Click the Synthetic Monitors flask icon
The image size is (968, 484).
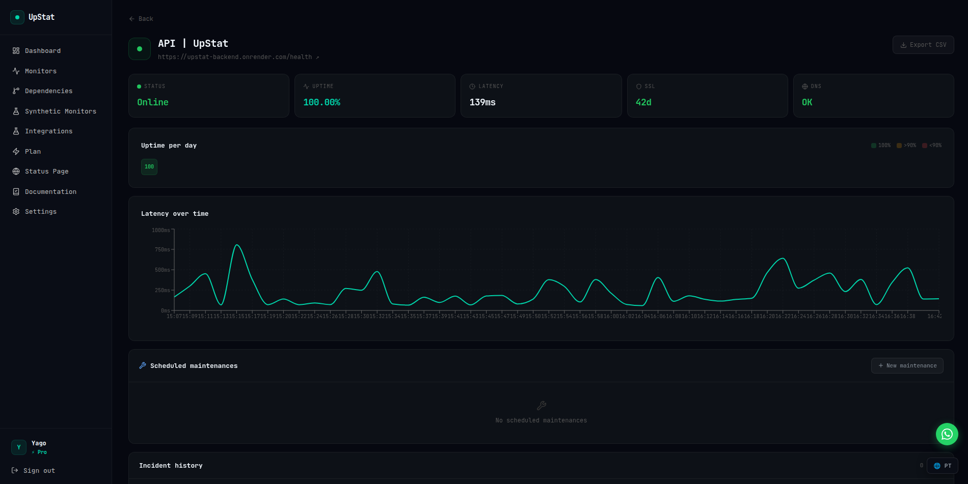16,111
